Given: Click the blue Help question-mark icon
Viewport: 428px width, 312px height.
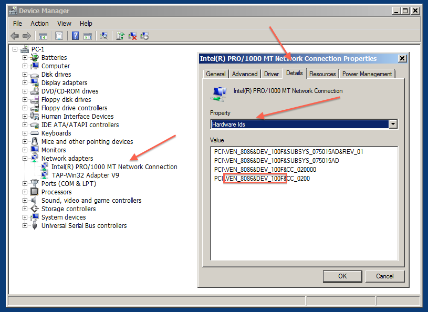Looking at the screenshot, I should point(75,36).
